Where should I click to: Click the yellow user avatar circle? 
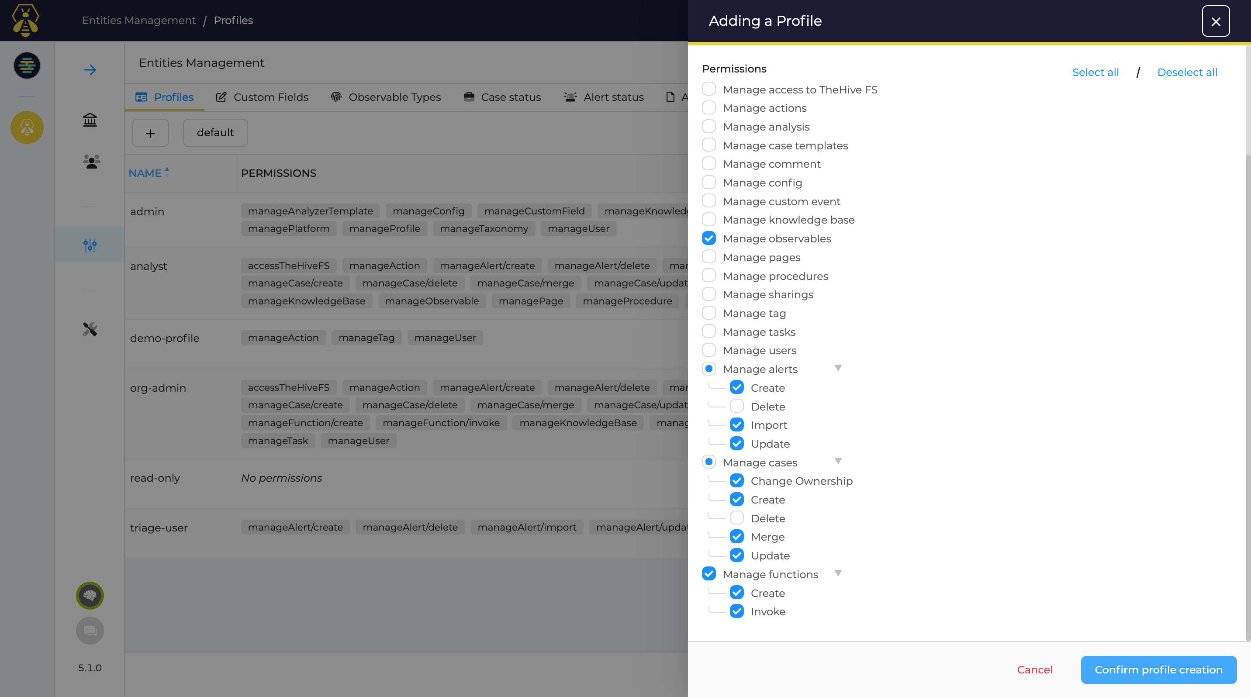click(x=27, y=128)
